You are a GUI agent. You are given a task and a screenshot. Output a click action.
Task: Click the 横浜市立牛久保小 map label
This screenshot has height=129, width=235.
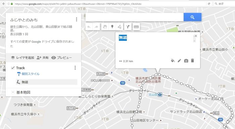click(24, 114)
